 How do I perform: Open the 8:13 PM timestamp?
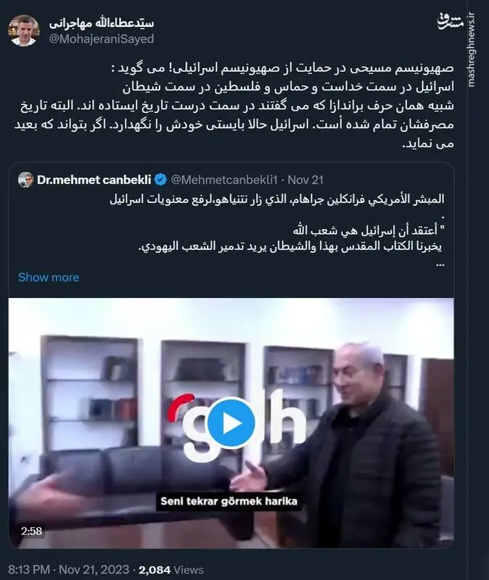click(x=29, y=570)
